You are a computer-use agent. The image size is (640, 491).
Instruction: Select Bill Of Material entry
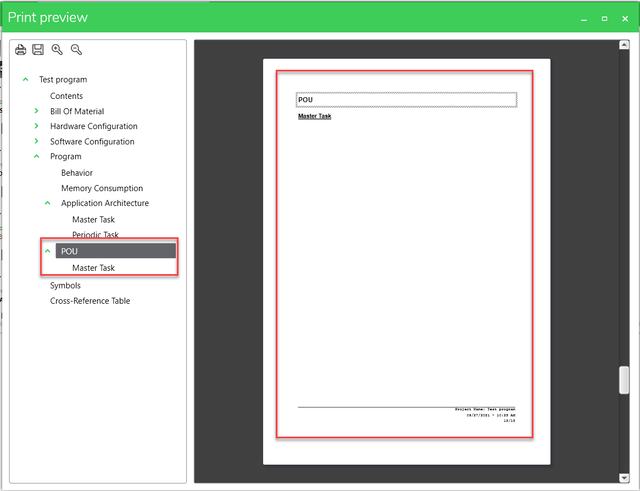point(77,111)
